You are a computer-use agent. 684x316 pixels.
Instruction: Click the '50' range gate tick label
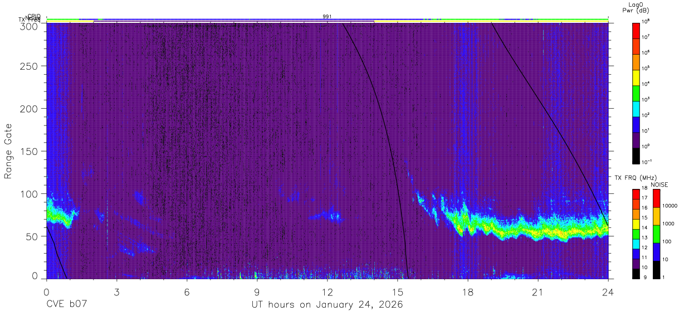32,236
